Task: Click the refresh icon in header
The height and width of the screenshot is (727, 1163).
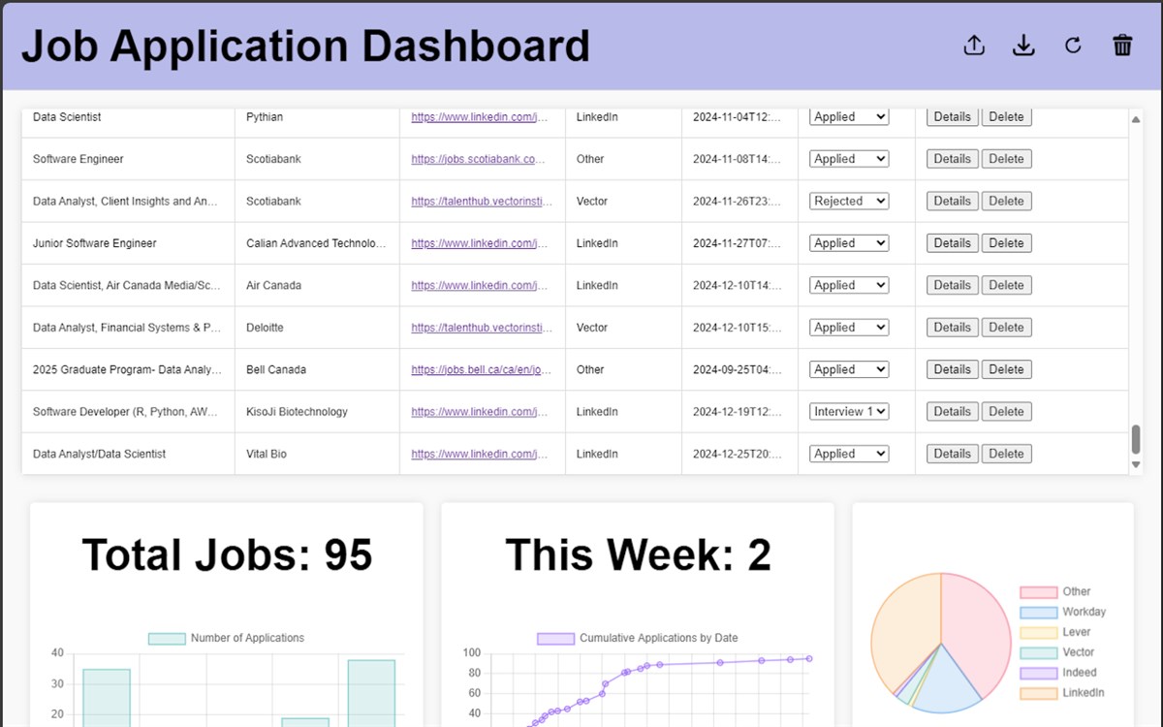Action: (x=1073, y=46)
